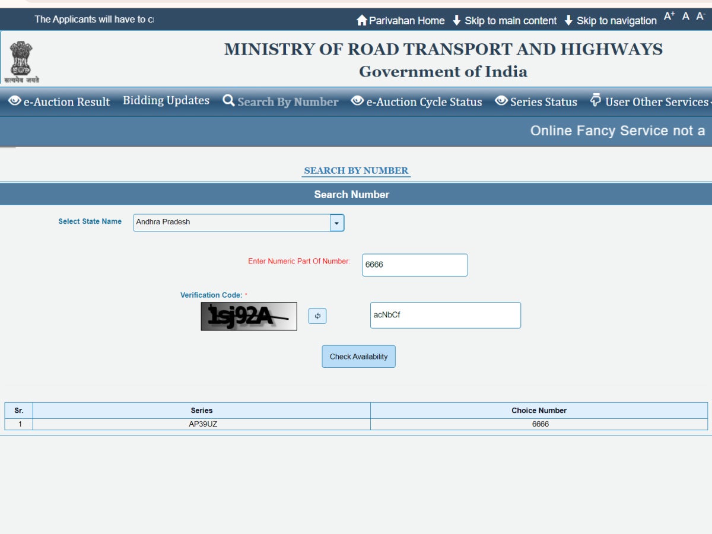
Task: Open the Select State Name dropdown
Action: [x=336, y=223]
